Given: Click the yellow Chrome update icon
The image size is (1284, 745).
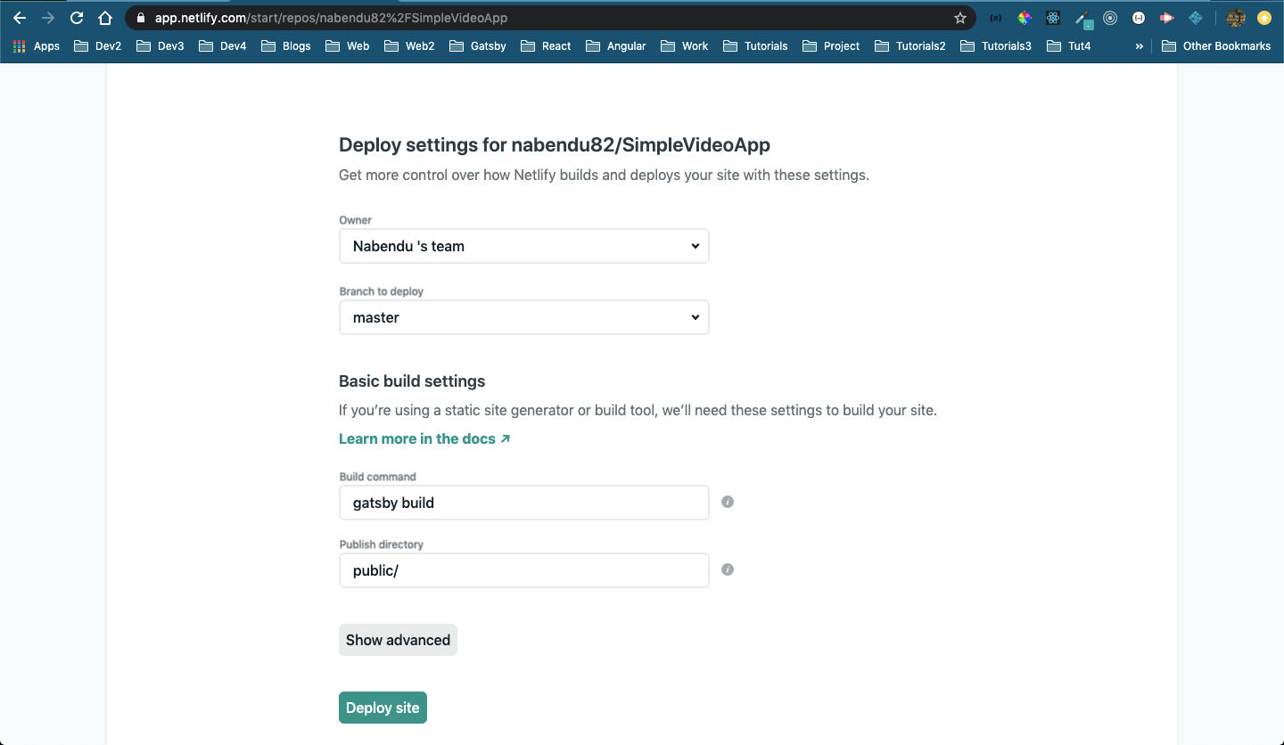Looking at the screenshot, I should (1264, 18).
